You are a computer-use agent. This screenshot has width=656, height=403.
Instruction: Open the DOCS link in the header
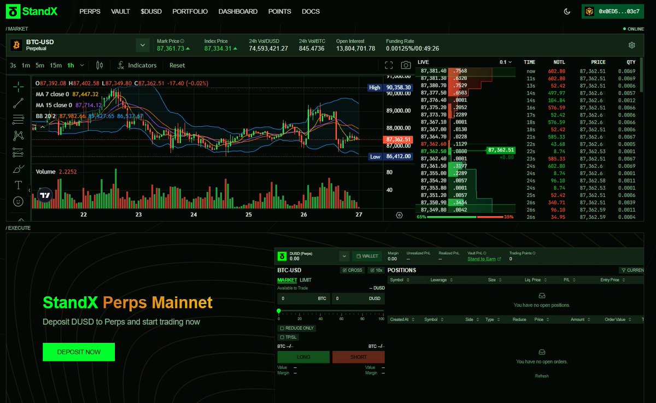point(311,11)
